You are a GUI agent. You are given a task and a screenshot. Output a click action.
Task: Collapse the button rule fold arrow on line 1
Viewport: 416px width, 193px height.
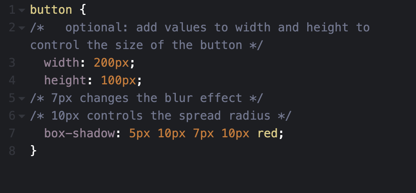pyautogui.click(x=22, y=10)
